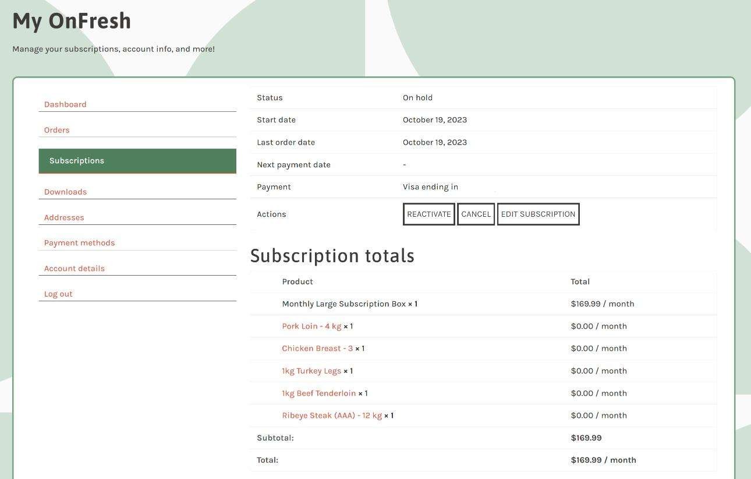Image resolution: width=751 pixels, height=479 pixels.
Task: Click the Chicken Breast row's $0.00 / month
Action: [x=599, y=348]
